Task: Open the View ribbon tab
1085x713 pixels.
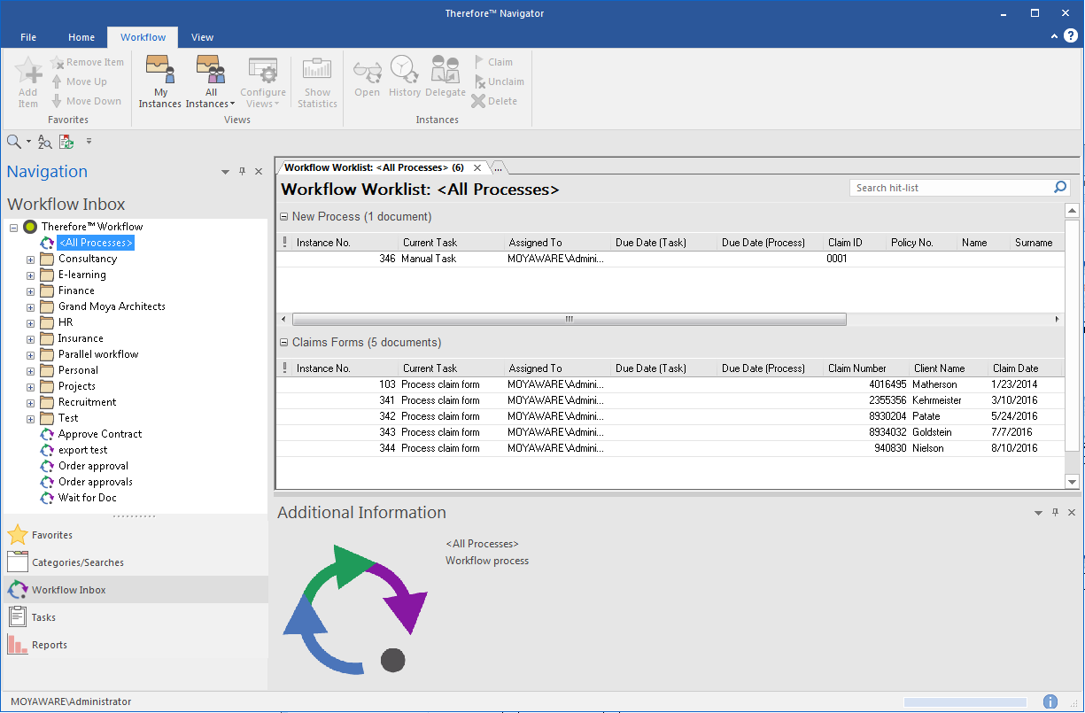Action: coord(202,37)
